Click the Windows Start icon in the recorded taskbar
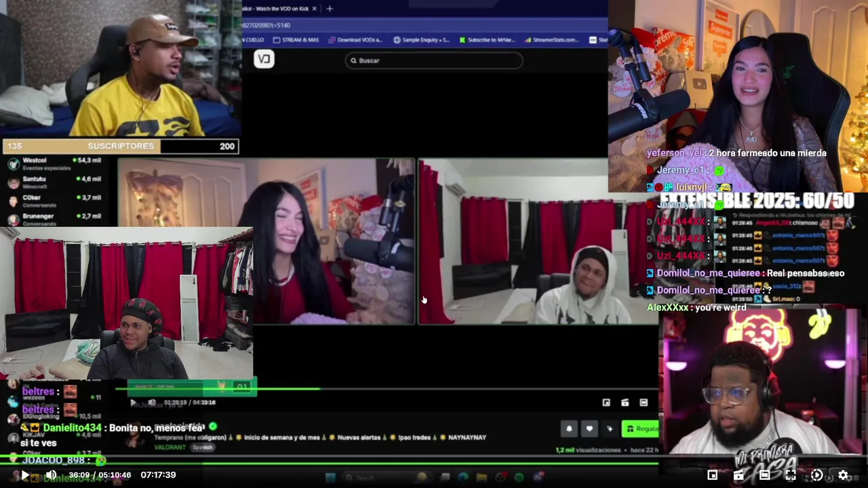The height and width of the screenshot is (488, 868). 330,478
